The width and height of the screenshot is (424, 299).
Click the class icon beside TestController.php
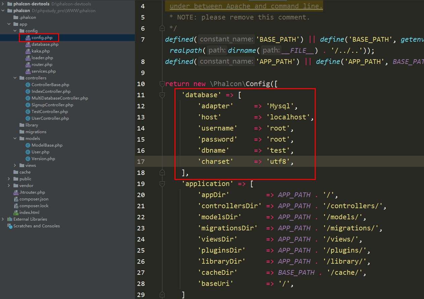coord(28,112)
